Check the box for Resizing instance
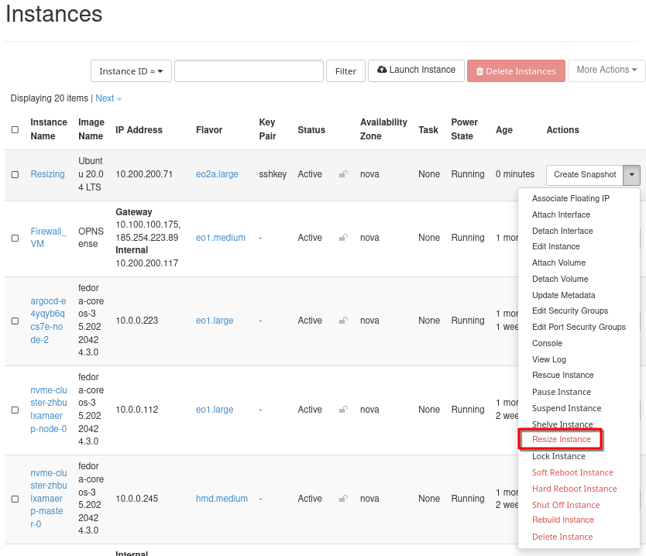 coord(15,175)
